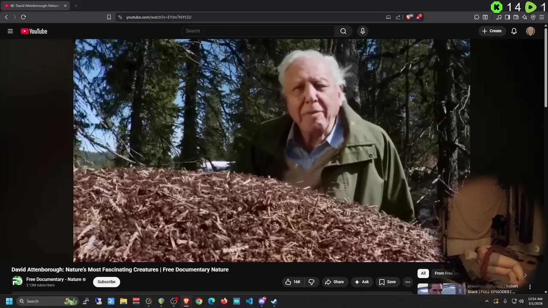
Task: Open Brave VPN shield icon
Action: pos(533,17)
